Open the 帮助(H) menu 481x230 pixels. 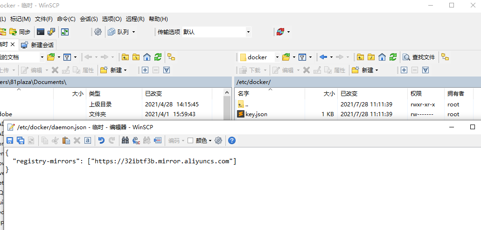point(158,19)
